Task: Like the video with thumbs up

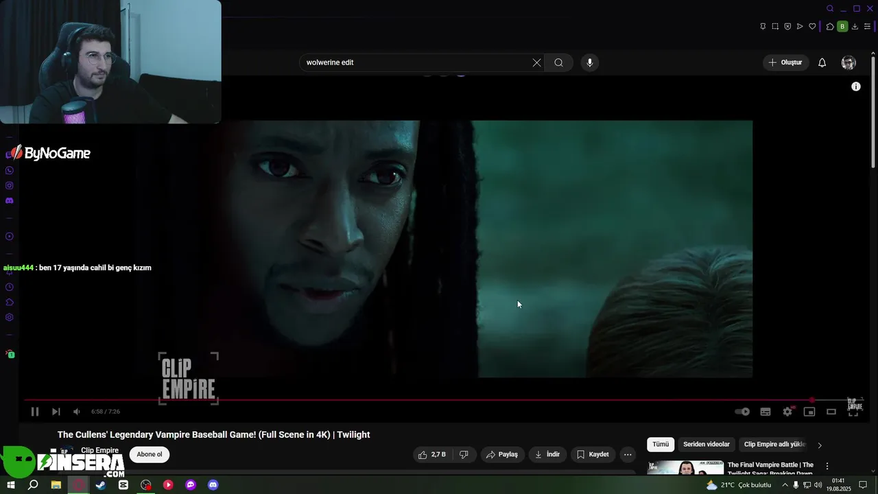Action: tap(432, 454)
